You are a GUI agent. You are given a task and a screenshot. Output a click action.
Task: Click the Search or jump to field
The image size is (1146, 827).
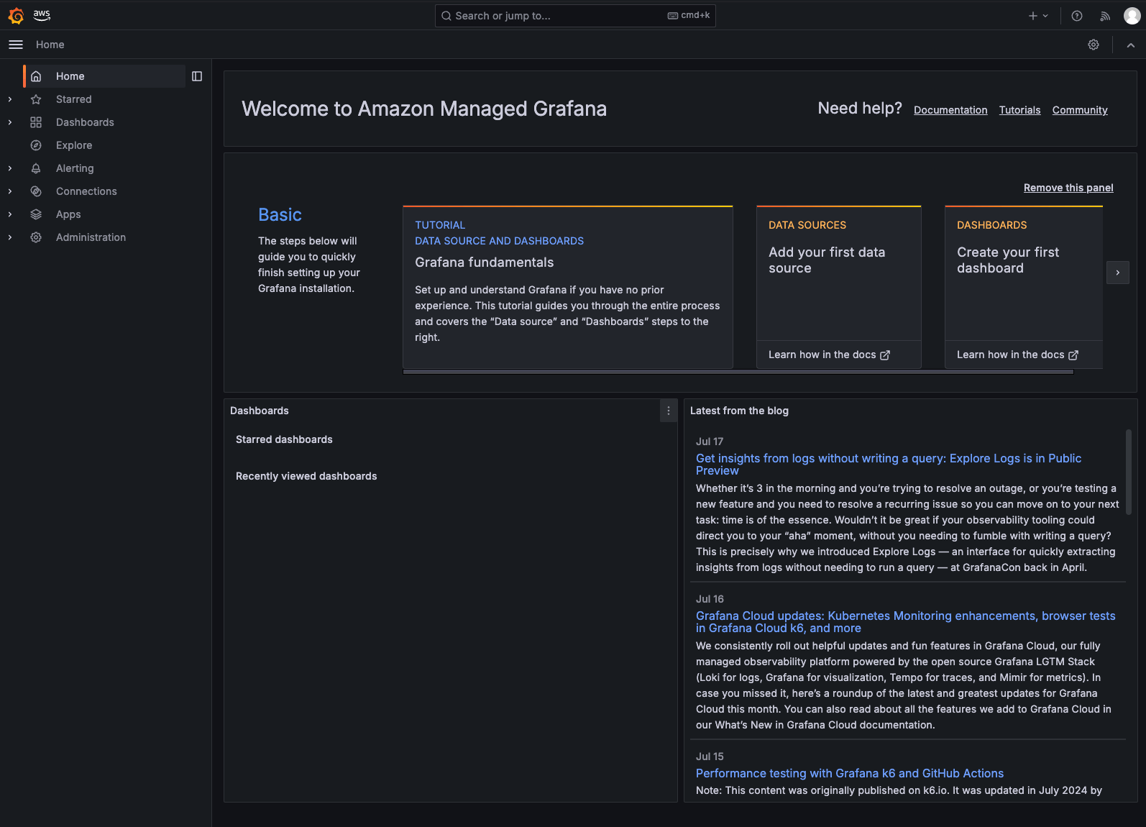coord(575,16)
